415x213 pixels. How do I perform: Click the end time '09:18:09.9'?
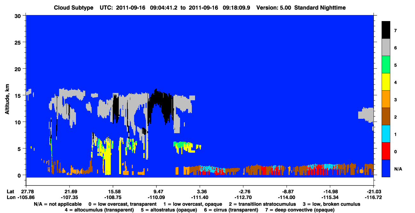(x=237, y=7)
